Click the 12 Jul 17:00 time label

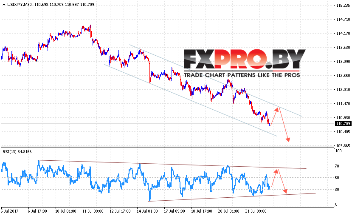(120, 211)
